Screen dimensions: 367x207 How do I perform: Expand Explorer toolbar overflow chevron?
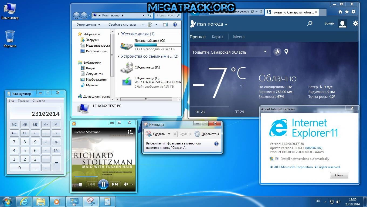[143, 25]
